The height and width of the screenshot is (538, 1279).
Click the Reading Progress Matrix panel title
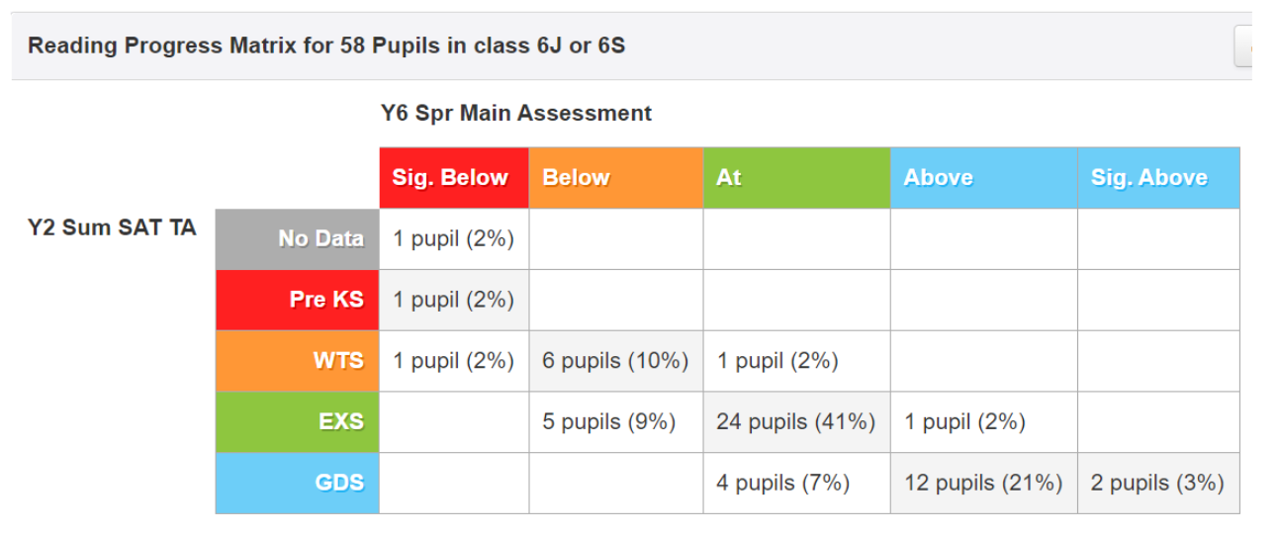[x=326, y=45]
